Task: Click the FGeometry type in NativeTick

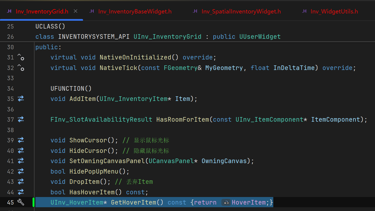Action: (181, 68)
